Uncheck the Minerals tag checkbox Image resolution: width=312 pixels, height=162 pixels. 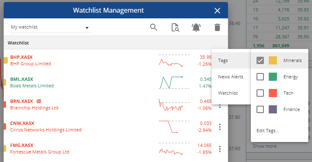pos(260,60)
